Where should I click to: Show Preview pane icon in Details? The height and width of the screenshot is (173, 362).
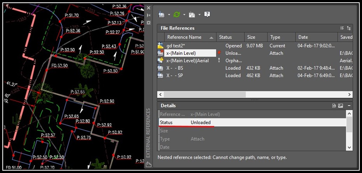pyautogui.click(x=341, y=106)
